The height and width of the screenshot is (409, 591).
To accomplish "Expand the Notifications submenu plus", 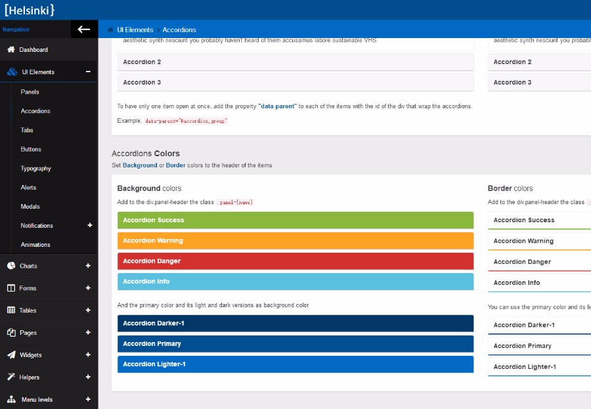I will click(x=89, y=225).
